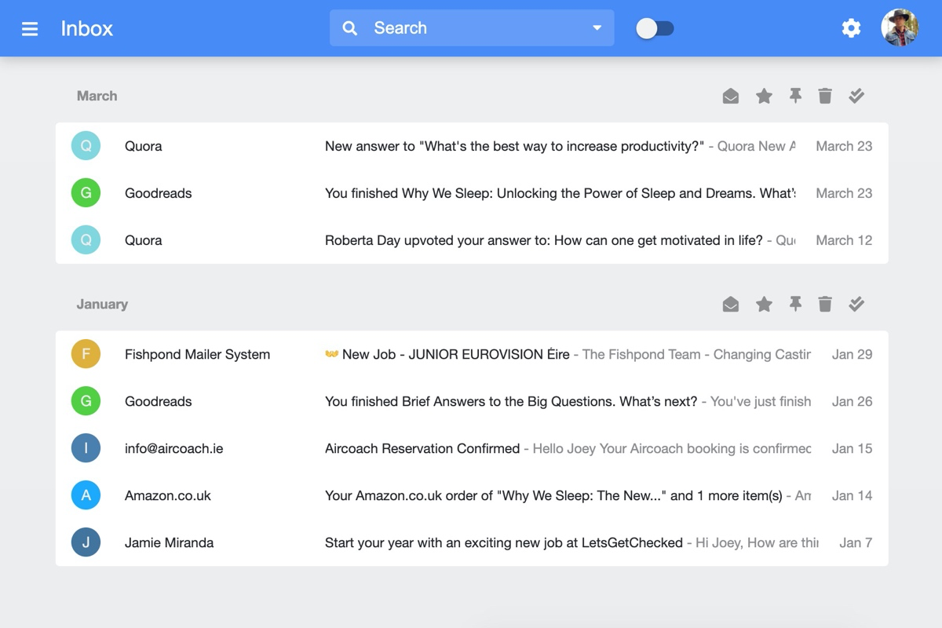Pin the March email group
The height and width of the screenshot is (628, 942).
[795, 96]
